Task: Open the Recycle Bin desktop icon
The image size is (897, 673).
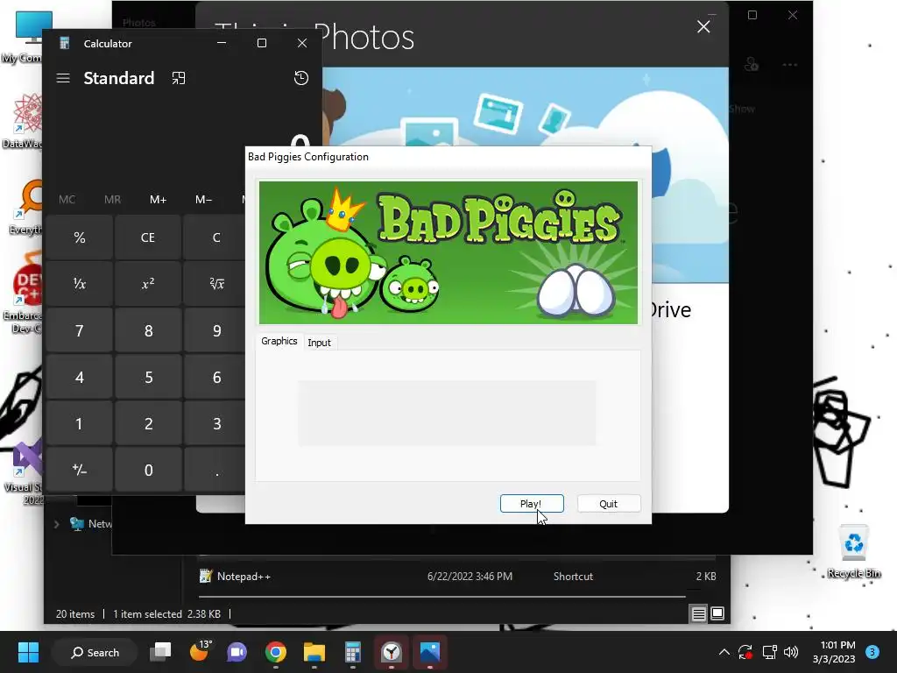Action: pyautogui.click(x=853, y=551)
